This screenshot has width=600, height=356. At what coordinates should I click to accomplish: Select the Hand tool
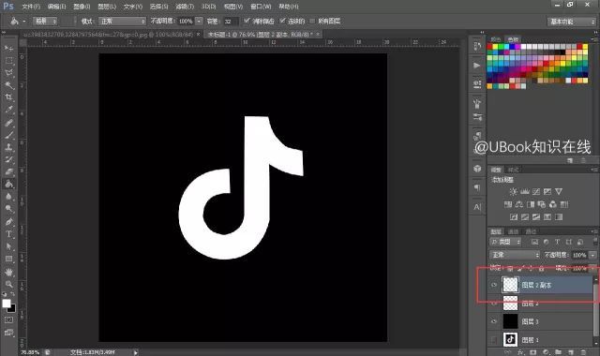pos(8,272)
